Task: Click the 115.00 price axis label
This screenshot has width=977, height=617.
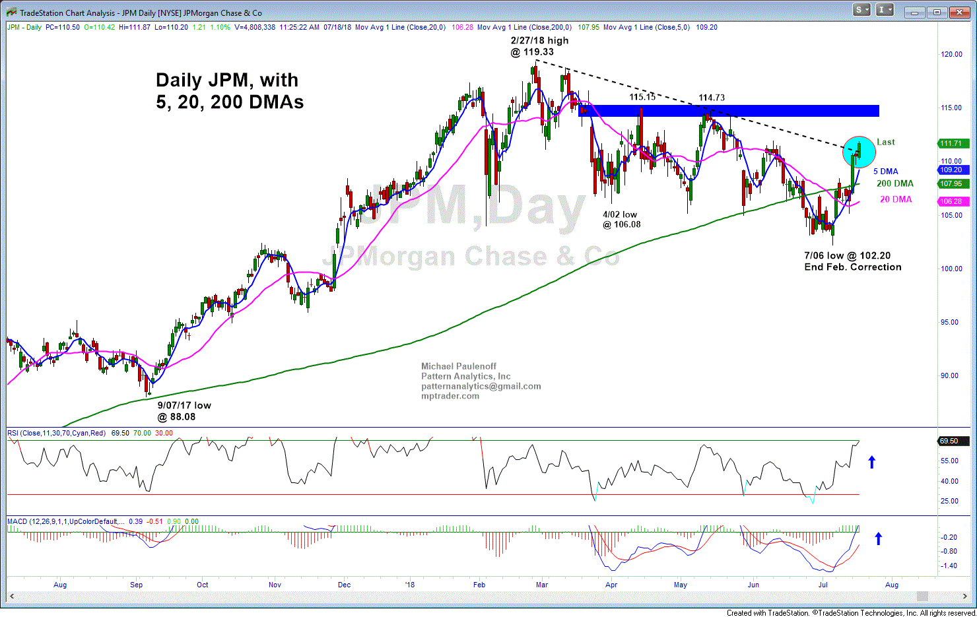Action: pos(951,108)
